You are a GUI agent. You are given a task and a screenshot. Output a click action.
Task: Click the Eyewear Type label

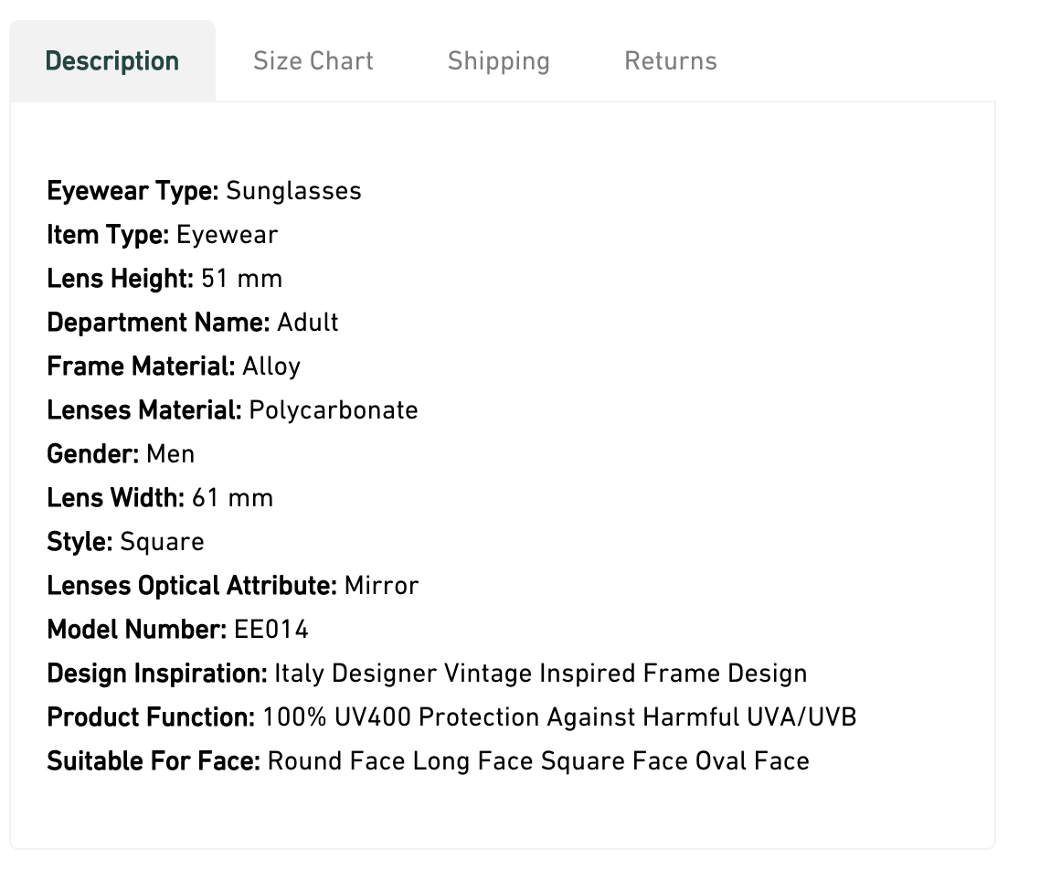[133, 191]
